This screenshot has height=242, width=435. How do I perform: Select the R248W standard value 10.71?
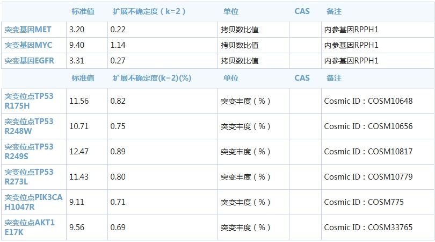click(79, 126)
